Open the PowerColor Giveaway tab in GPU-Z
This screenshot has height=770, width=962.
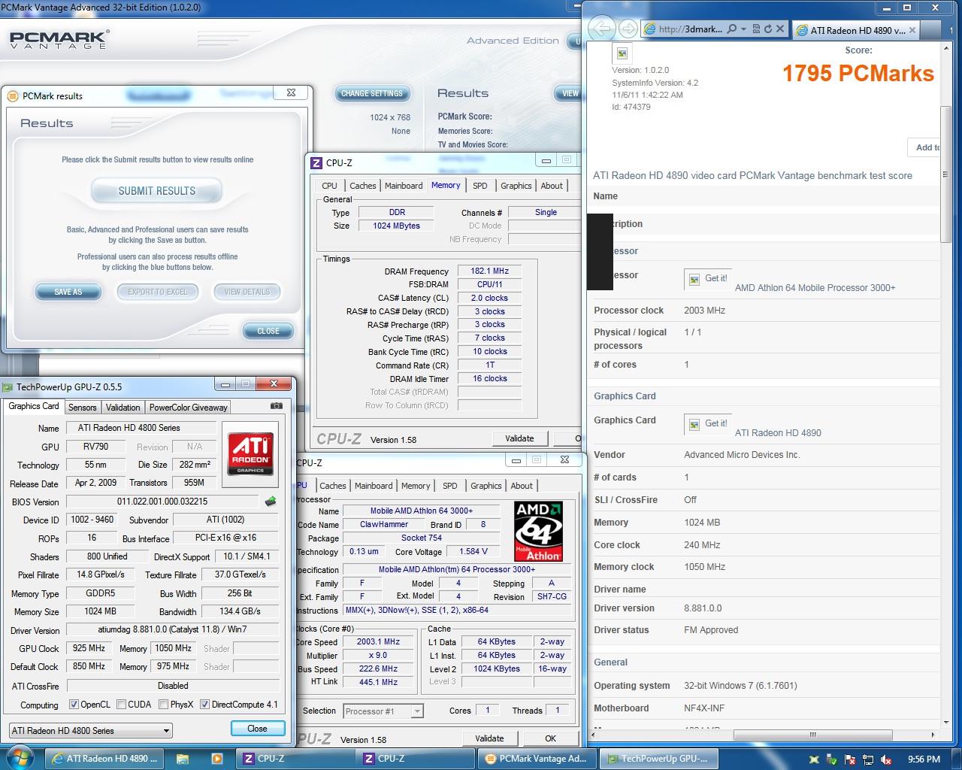pos(188,408)
